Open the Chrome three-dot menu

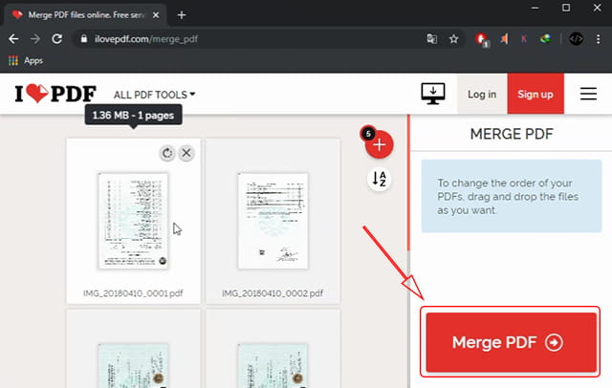pyautogui.click(x=598, y=39)
